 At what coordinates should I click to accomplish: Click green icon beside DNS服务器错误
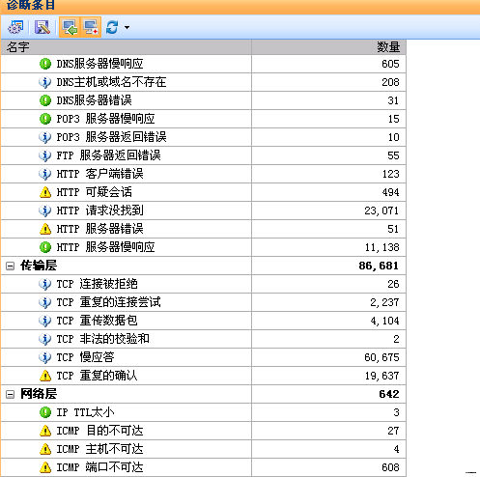click(45, 100)
